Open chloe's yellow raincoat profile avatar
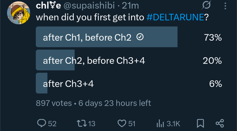Viewport: 237px width, 131px height. (x=19, y=13)
